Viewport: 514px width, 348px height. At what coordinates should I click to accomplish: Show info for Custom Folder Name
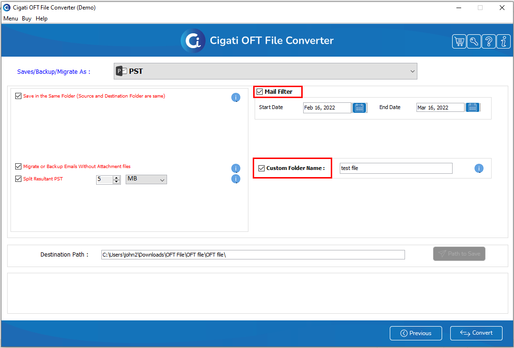tap(479, 168)
